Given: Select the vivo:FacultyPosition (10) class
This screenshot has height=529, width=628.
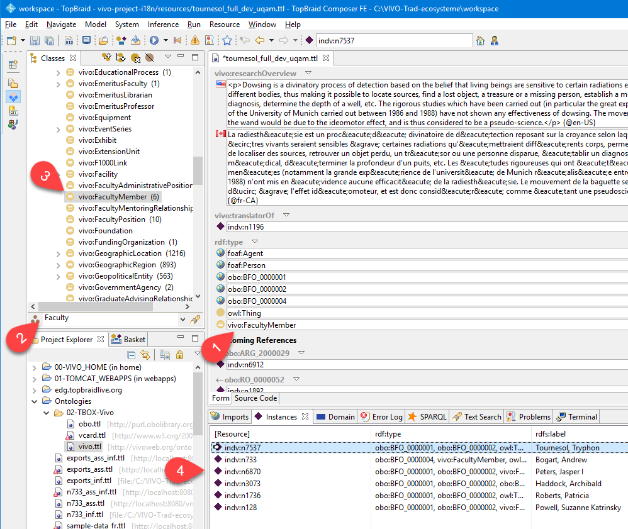Looking at the screenshot, I should pos(113,220).
